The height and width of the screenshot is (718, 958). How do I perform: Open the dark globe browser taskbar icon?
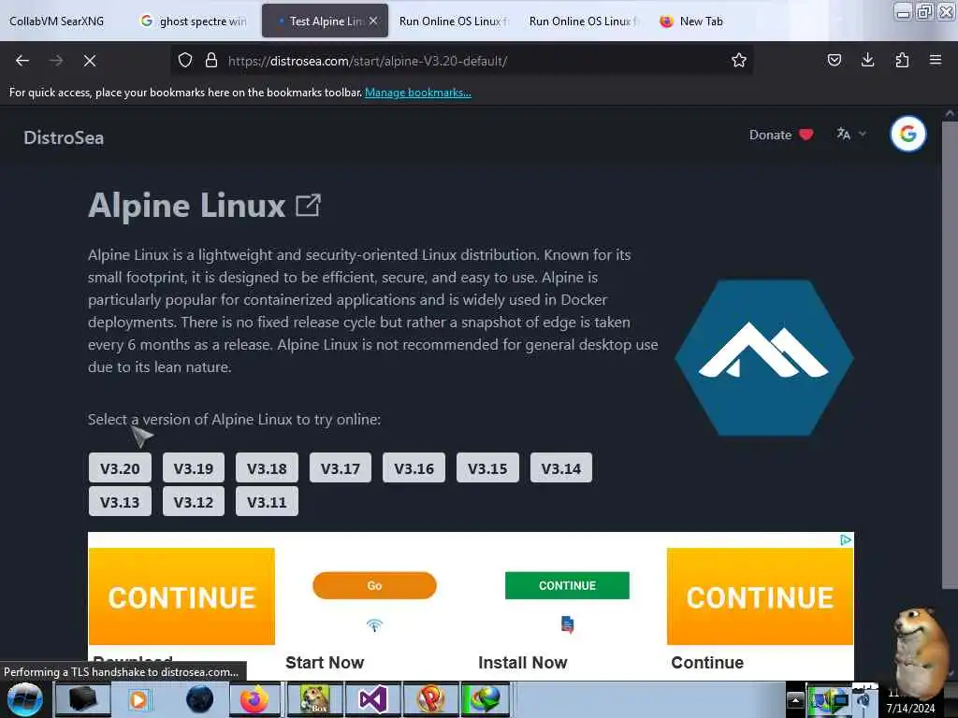(x=199, y=699)
